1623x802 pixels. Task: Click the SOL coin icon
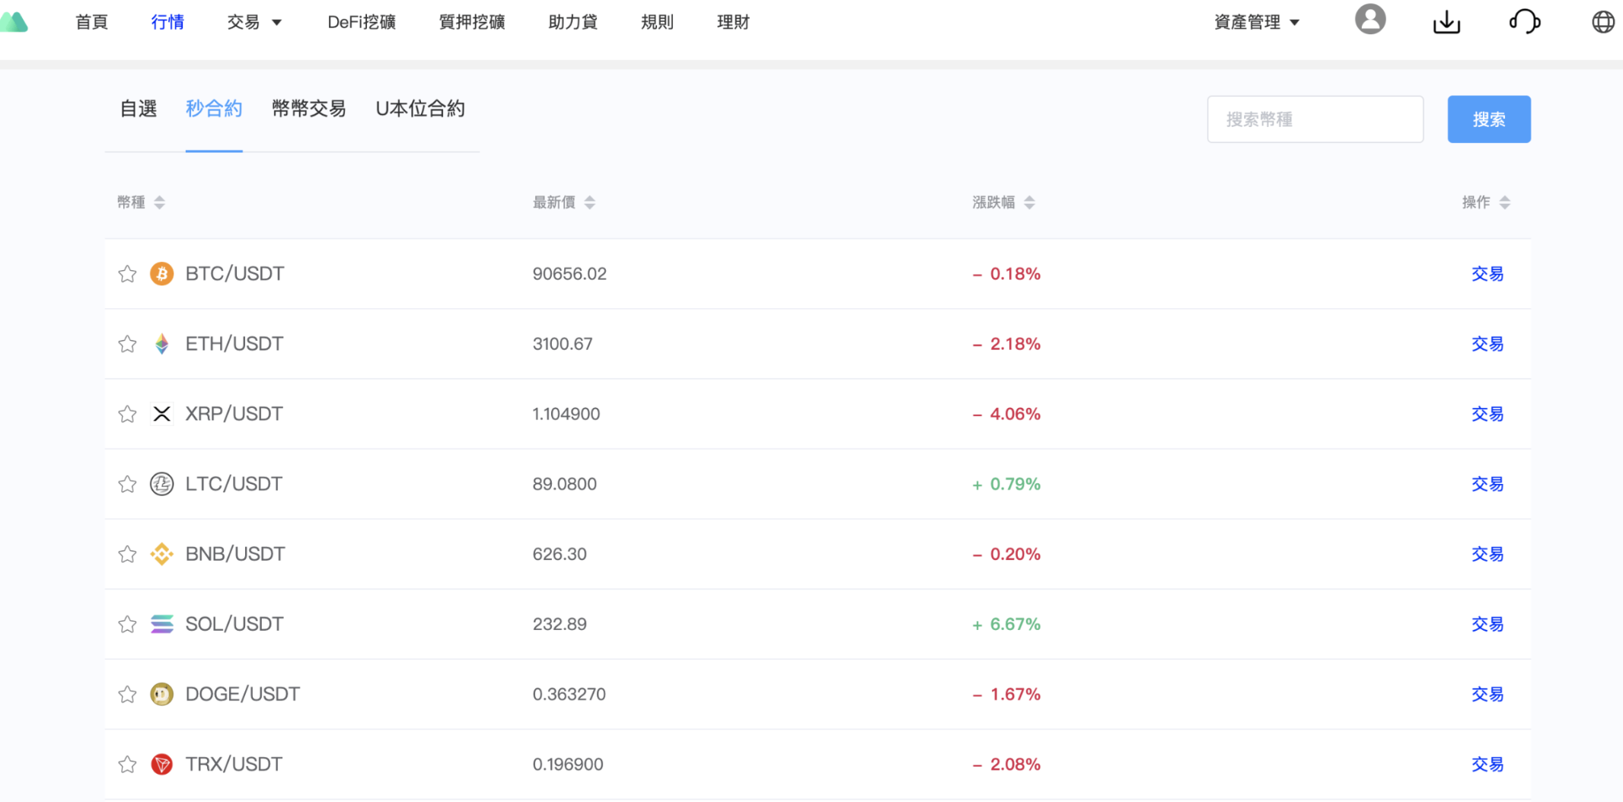click(x=161, y=624)
